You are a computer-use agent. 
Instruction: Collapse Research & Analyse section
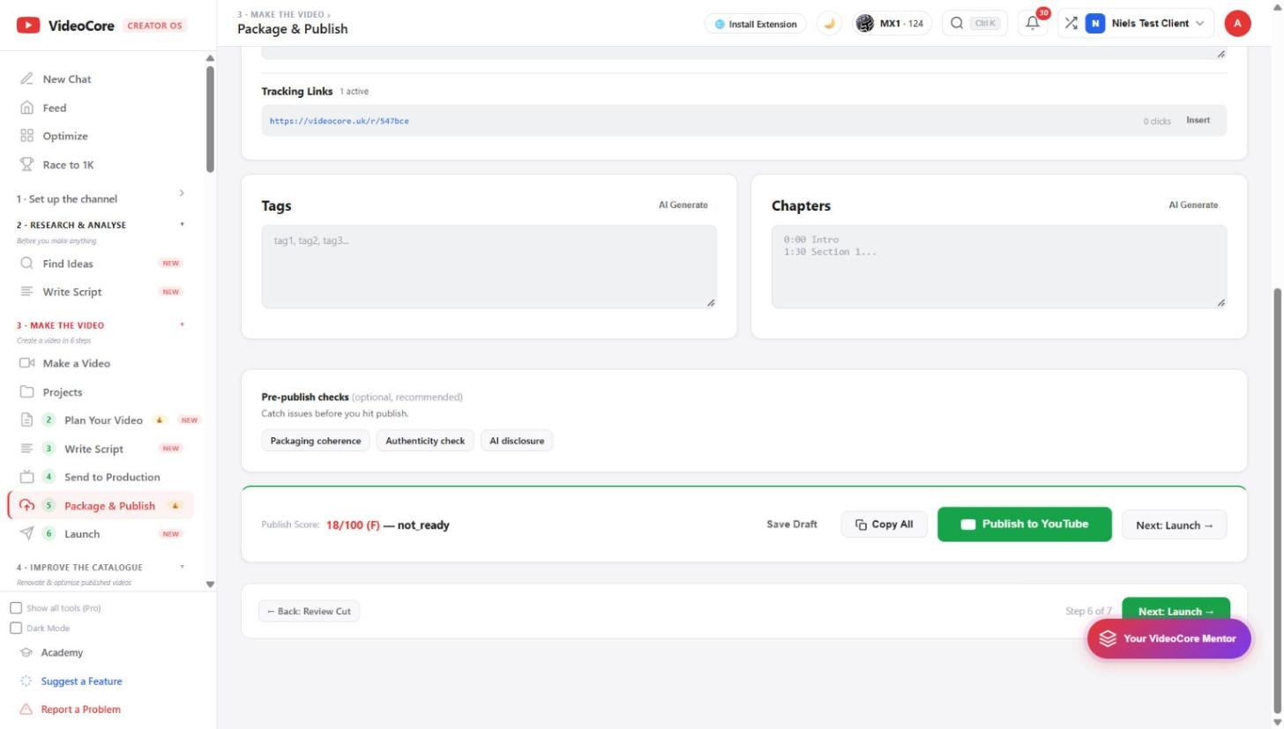click(x=101, y=225)
